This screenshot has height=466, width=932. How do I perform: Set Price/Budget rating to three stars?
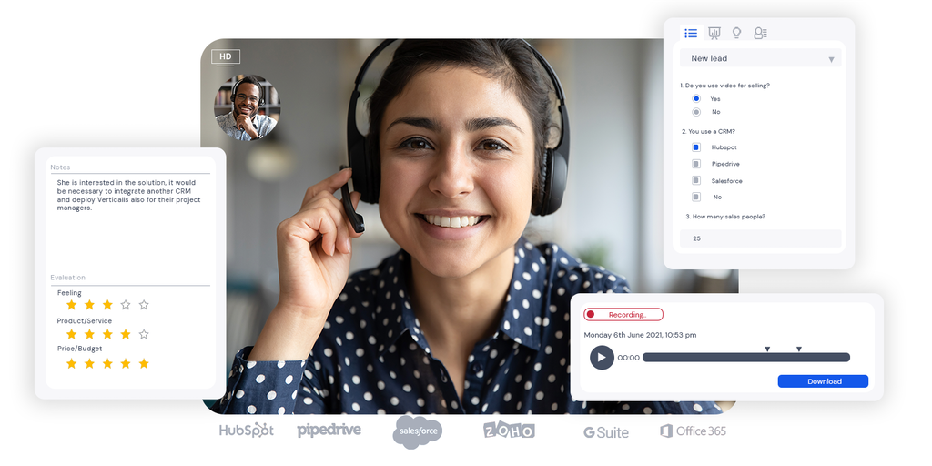(x=107, y=363)
